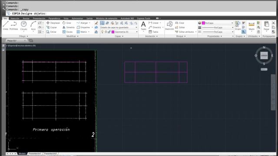Switch to the Presentación2 layout tab
This screenshot has height=156, width=278.
pyautogui.click(x=50, y=154)
